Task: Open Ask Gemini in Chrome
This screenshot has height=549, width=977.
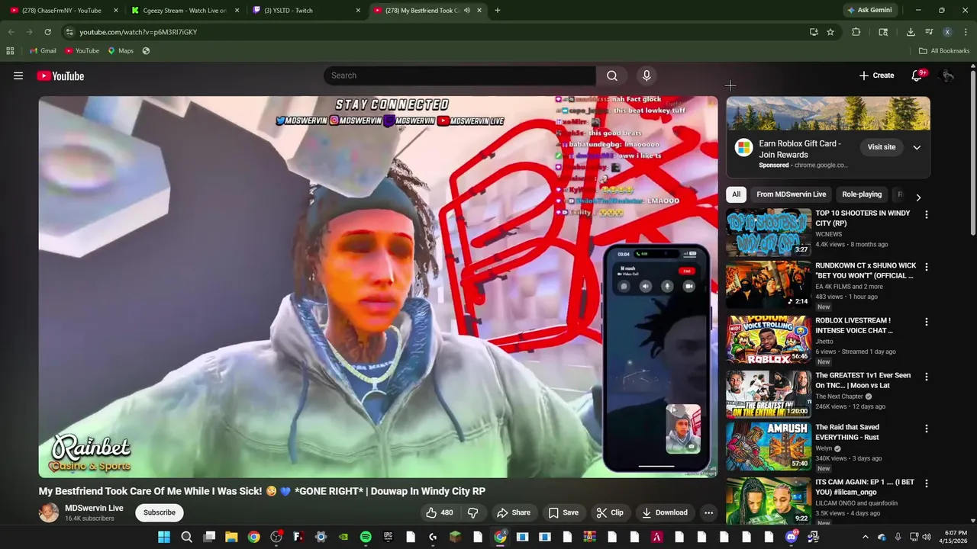Action: pos(869,11)
